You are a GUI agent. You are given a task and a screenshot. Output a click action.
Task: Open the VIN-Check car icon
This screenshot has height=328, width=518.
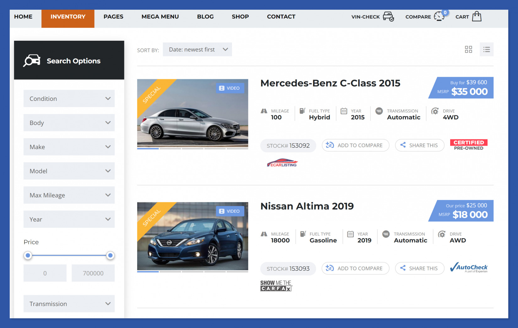[388, 17]
